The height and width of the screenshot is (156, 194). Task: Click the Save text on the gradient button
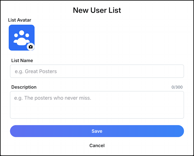[x=97, y=131]
